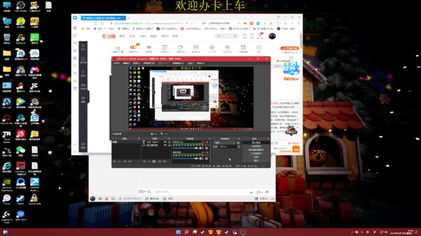
Task: Open taskbar search icon
Action: [186, 232]
